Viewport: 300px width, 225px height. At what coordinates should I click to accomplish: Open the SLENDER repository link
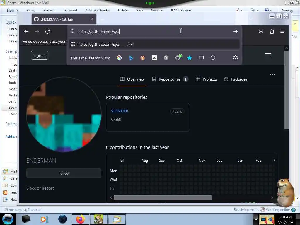120,111
